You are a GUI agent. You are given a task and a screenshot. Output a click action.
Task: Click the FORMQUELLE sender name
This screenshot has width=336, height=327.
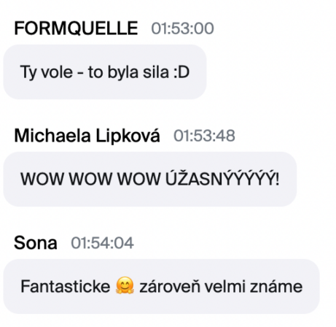click(x=76, y=28)
